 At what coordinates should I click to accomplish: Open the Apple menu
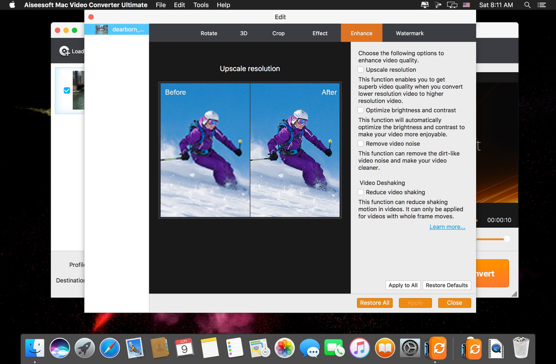(12, 4)
